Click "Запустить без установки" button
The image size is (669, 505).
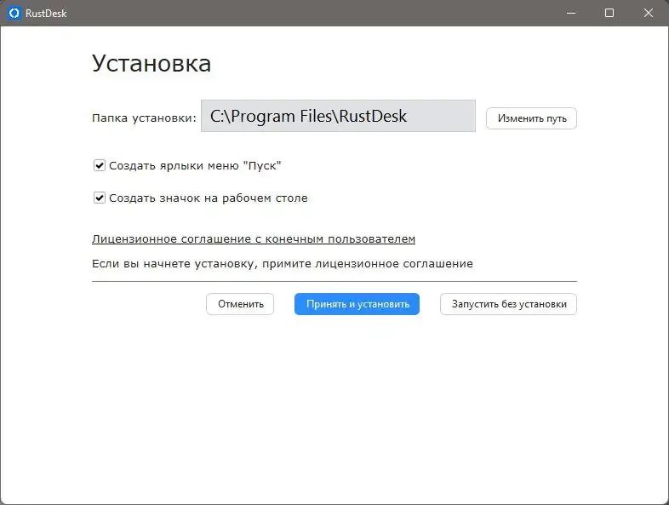[509, 304]
